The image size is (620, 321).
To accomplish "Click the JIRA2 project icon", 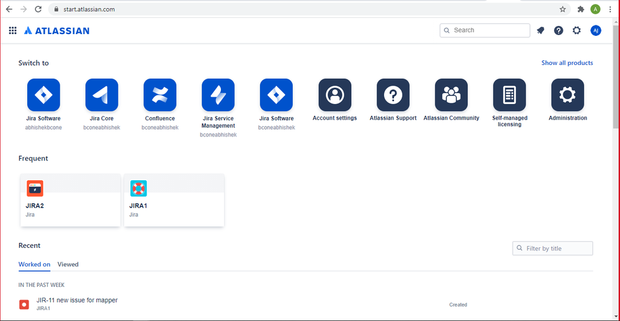I will click(x=35, y=188).
